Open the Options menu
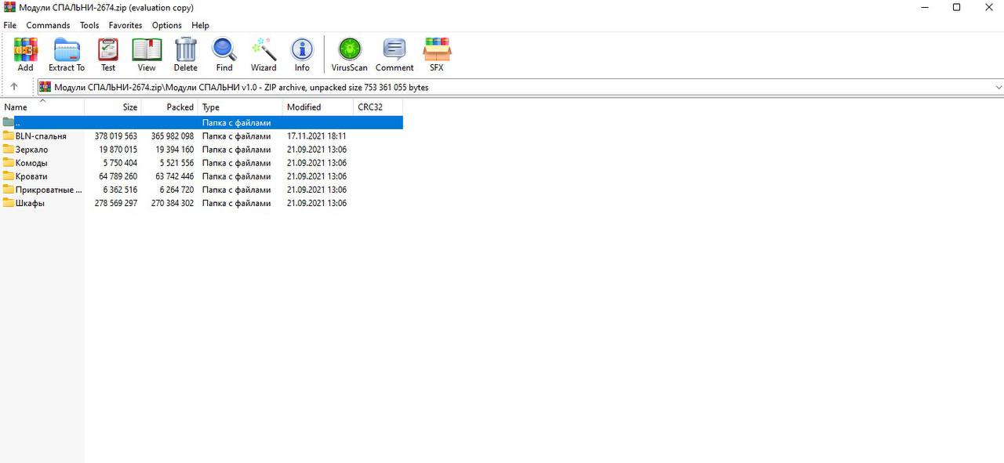1004x463 pixels. tap(166, 25)
